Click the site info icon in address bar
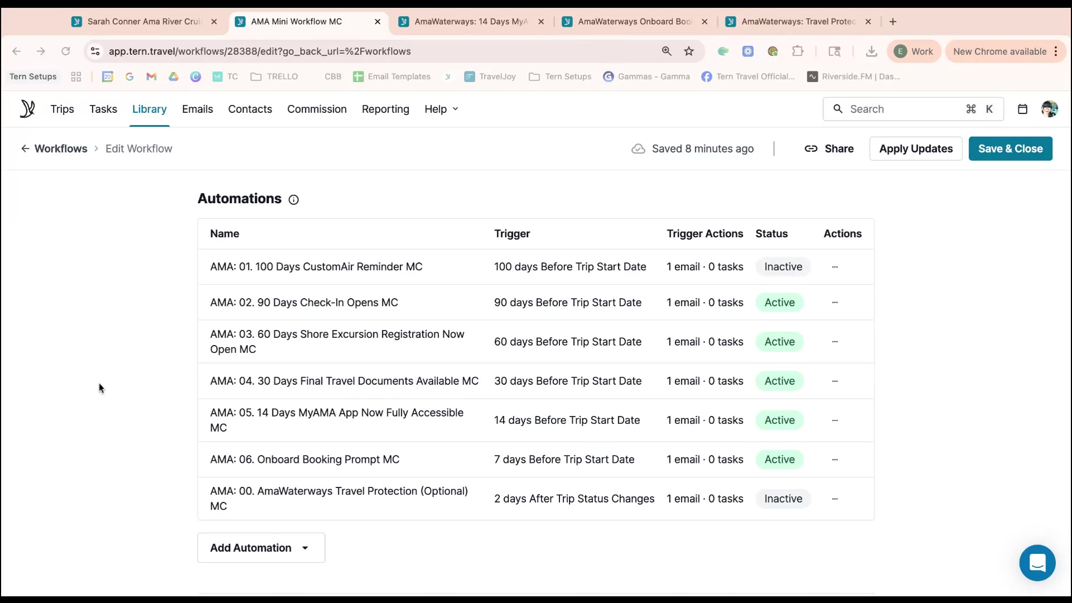This screenshot has width=1072, height=603. [x=95, y=51]
